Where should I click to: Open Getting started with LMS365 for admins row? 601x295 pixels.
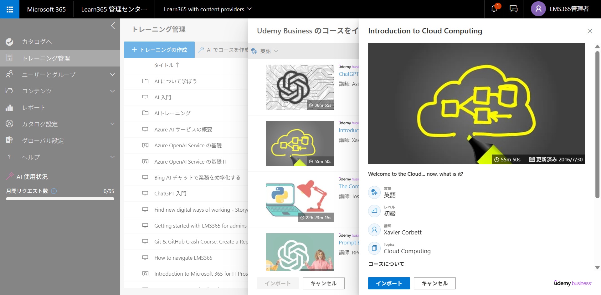tap(186, 226)
